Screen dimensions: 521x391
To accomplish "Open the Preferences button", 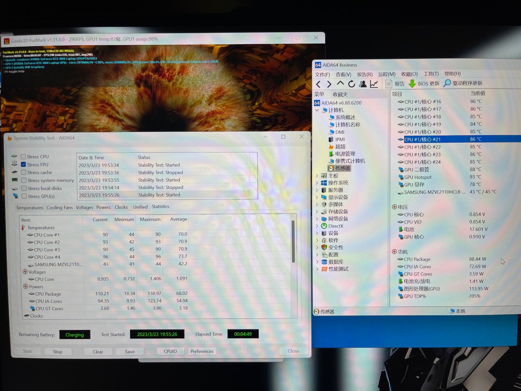I will [202, 351].
